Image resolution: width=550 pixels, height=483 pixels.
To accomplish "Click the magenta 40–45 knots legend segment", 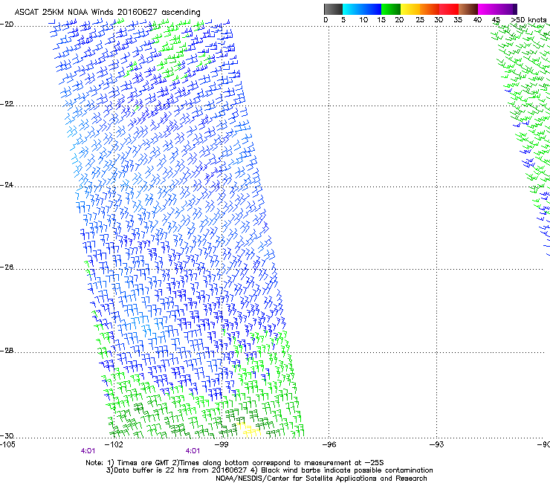I will (488, 9).
